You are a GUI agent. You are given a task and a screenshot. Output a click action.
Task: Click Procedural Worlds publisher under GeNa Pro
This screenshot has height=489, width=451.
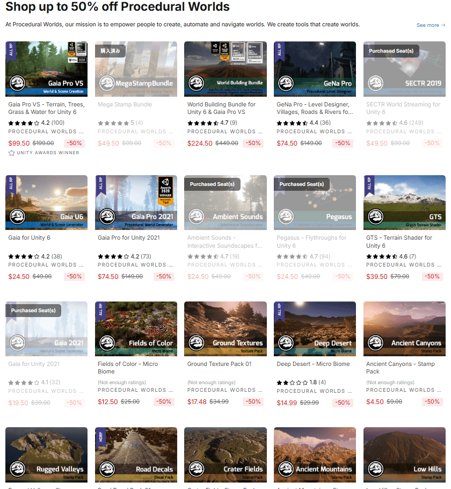[x=314, y=132]
